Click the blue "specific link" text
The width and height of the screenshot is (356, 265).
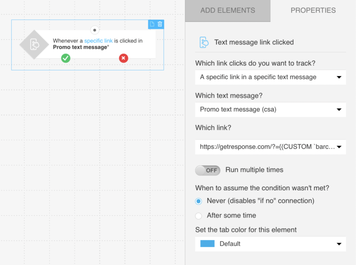coord(98,41)
